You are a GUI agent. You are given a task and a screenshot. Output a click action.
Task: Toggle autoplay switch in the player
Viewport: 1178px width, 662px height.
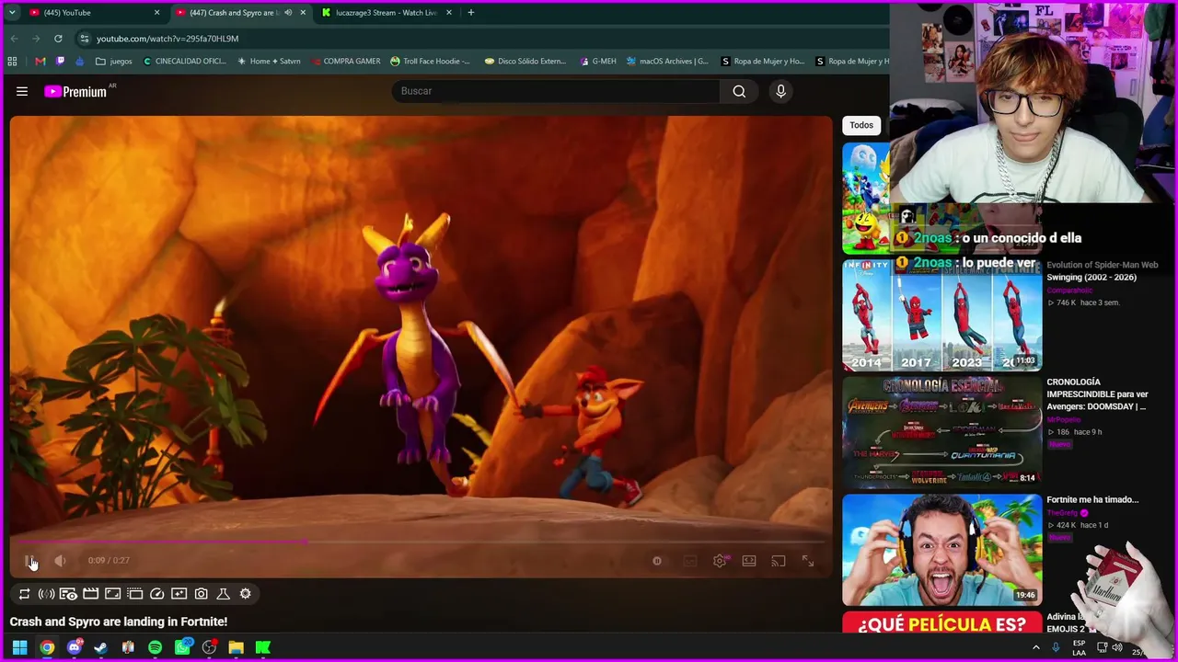(657, 561)
